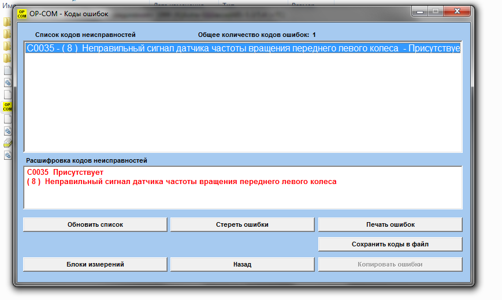Click the greyed-out Копировать ошибки button

(391, 264)
